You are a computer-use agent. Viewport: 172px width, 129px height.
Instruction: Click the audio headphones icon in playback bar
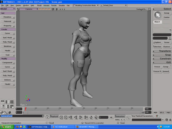pyautogui.click(x=96, y=117)
